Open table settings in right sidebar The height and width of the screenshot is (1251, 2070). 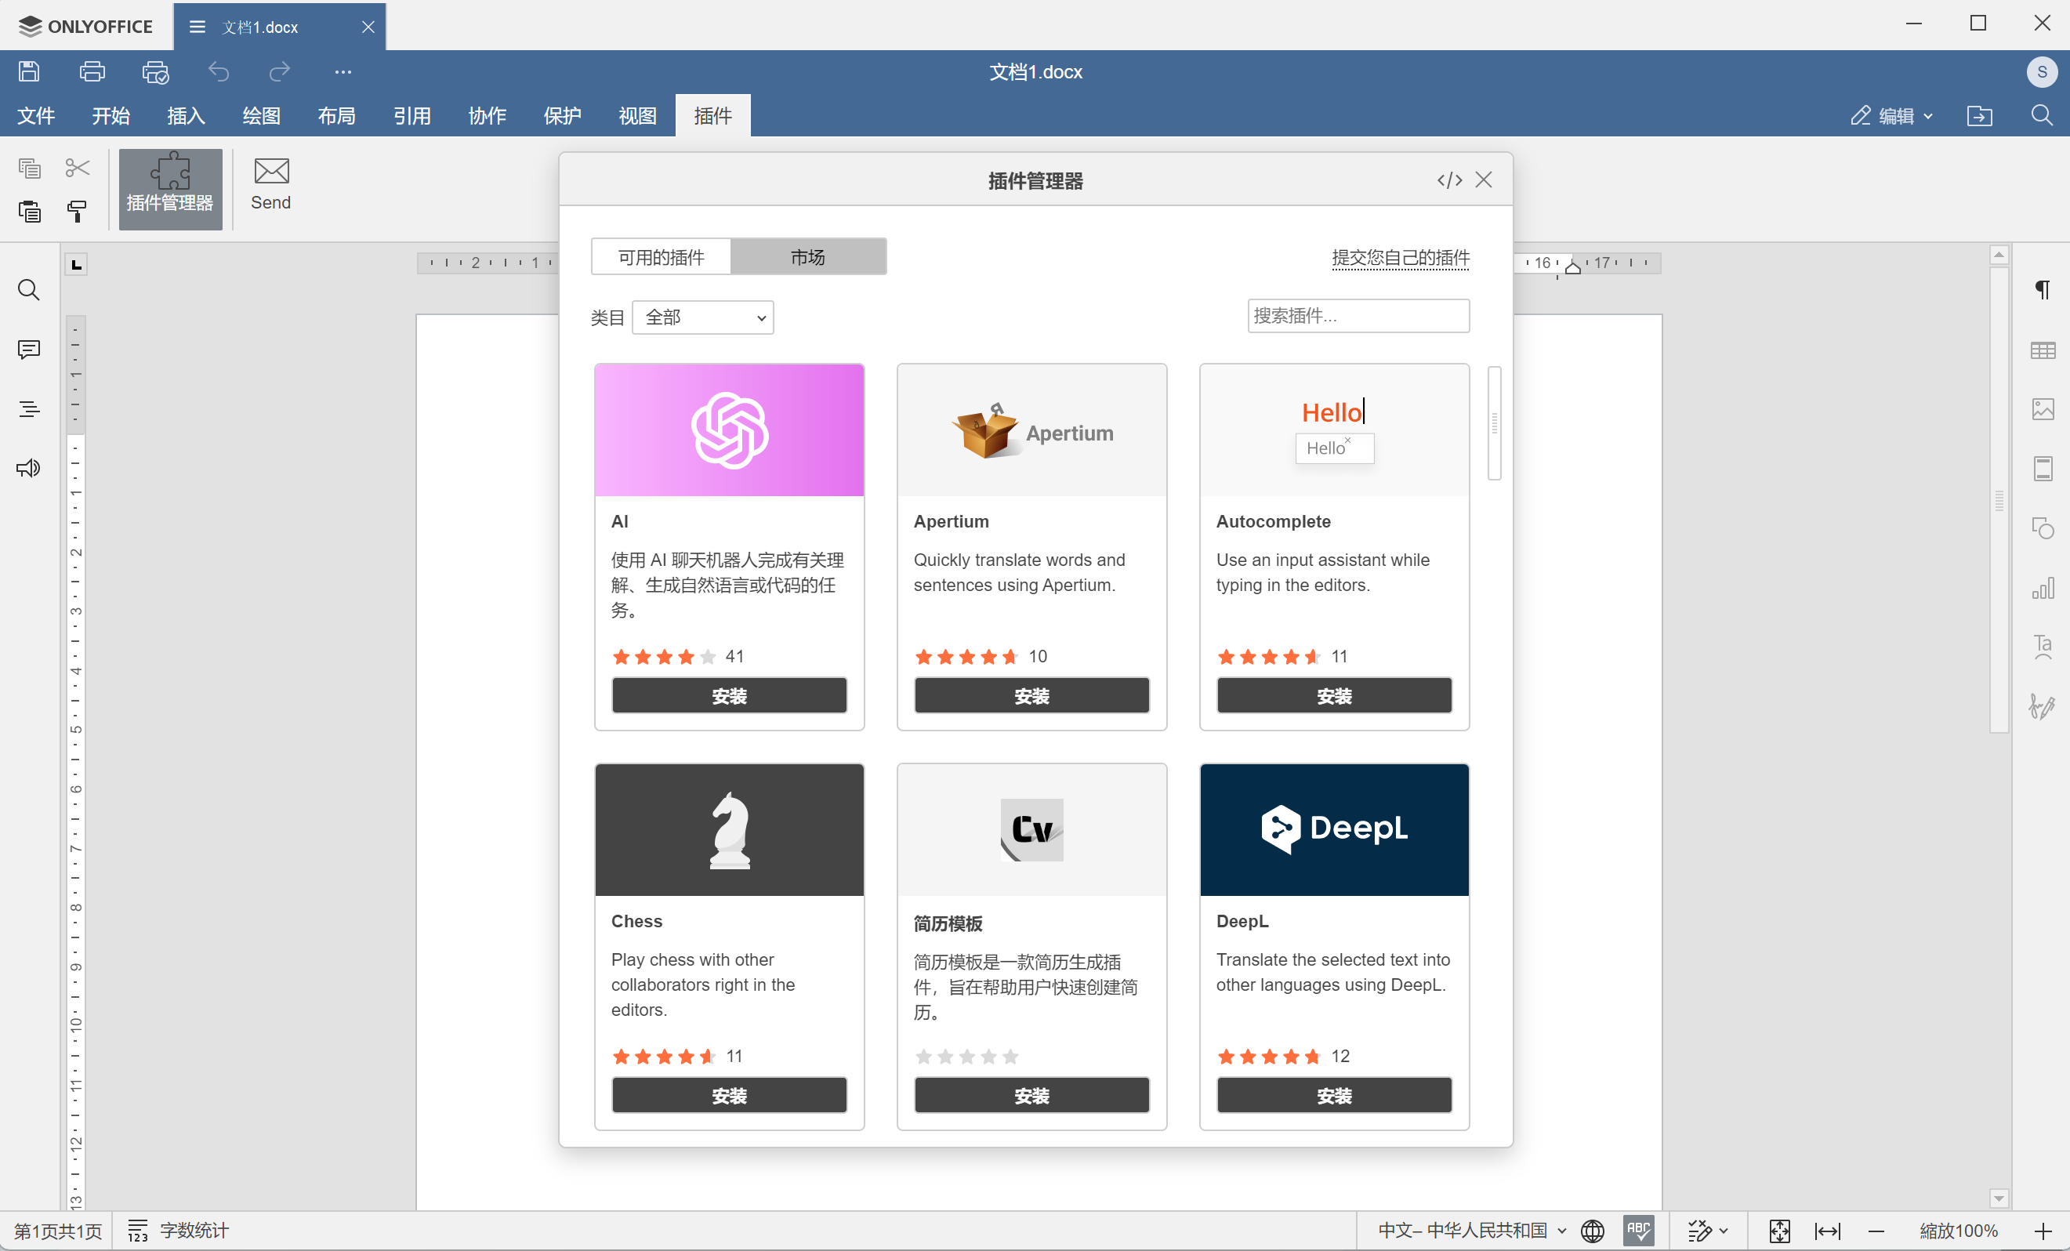(x=2043, y=350)
